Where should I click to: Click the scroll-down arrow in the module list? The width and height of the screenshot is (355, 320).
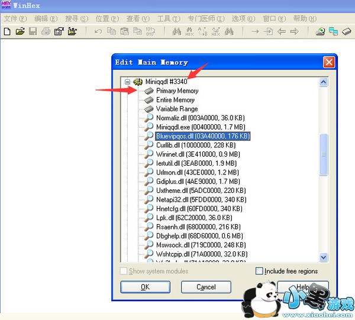[324, 257]
